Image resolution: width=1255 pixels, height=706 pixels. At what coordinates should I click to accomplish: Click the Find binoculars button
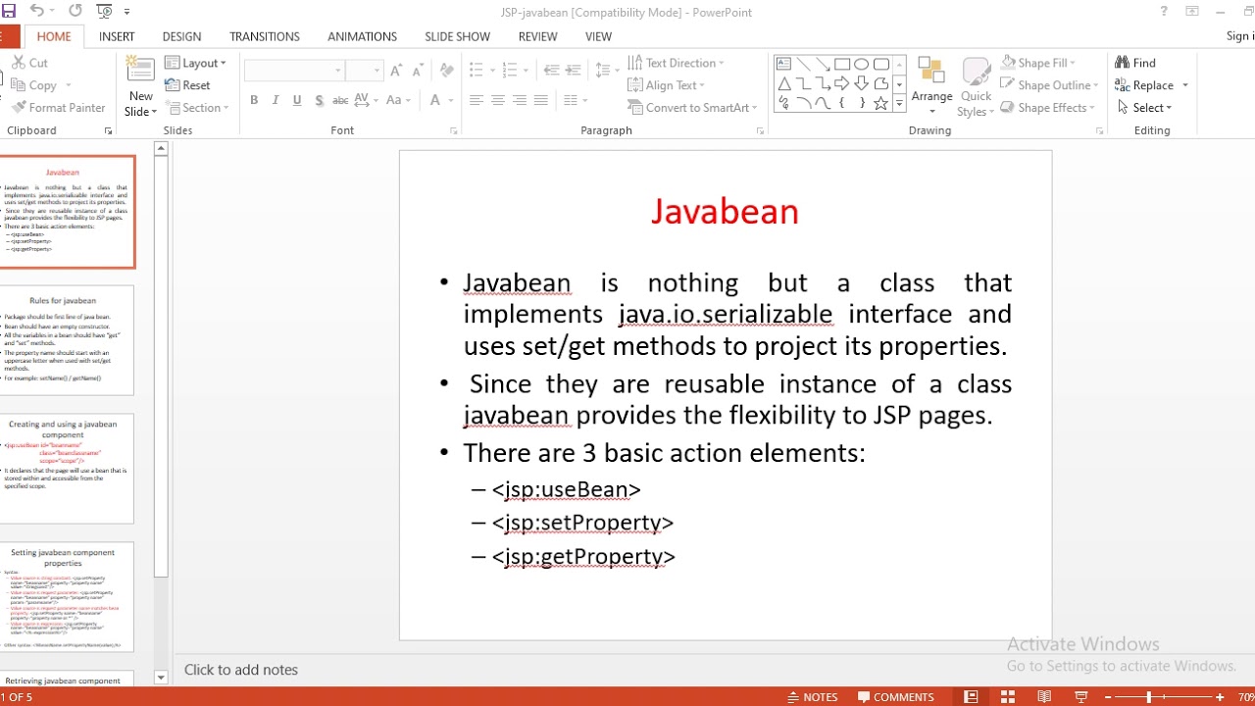pos(1135,63)
